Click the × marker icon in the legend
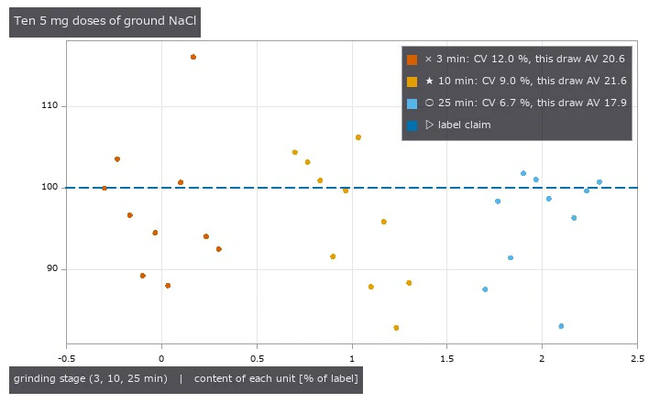Viewport: 660px width, 403px height. pyautogui.click(x=428, y=60)
